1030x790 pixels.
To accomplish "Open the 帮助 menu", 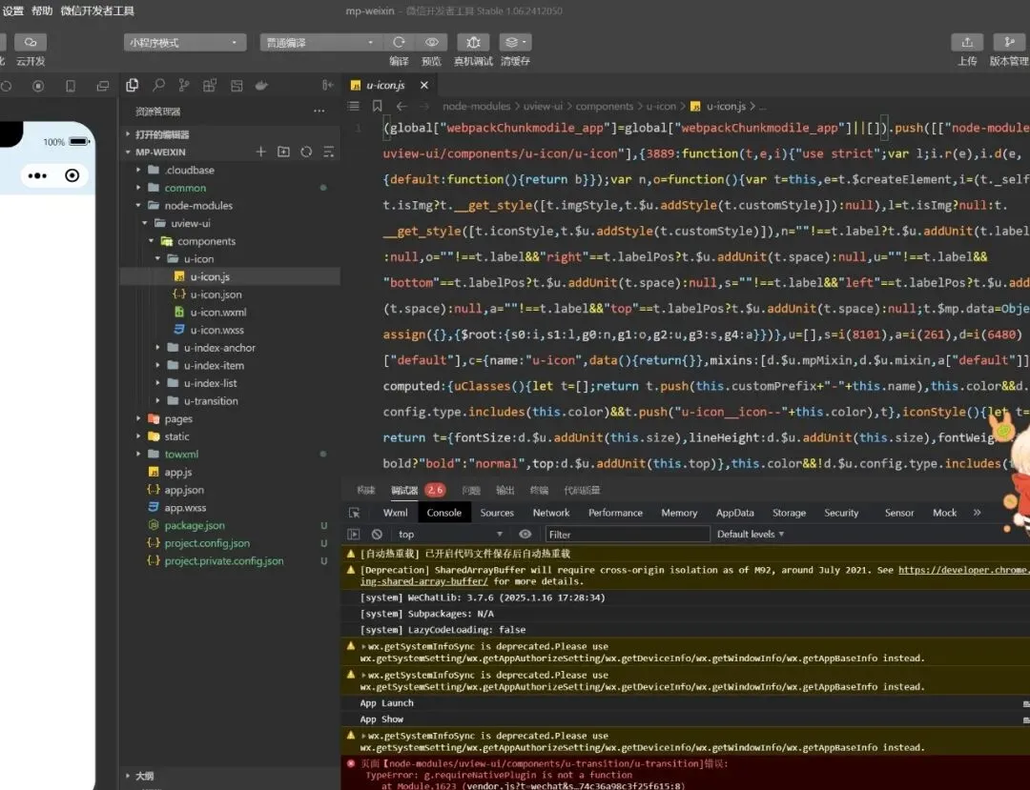I will (42, 10).
